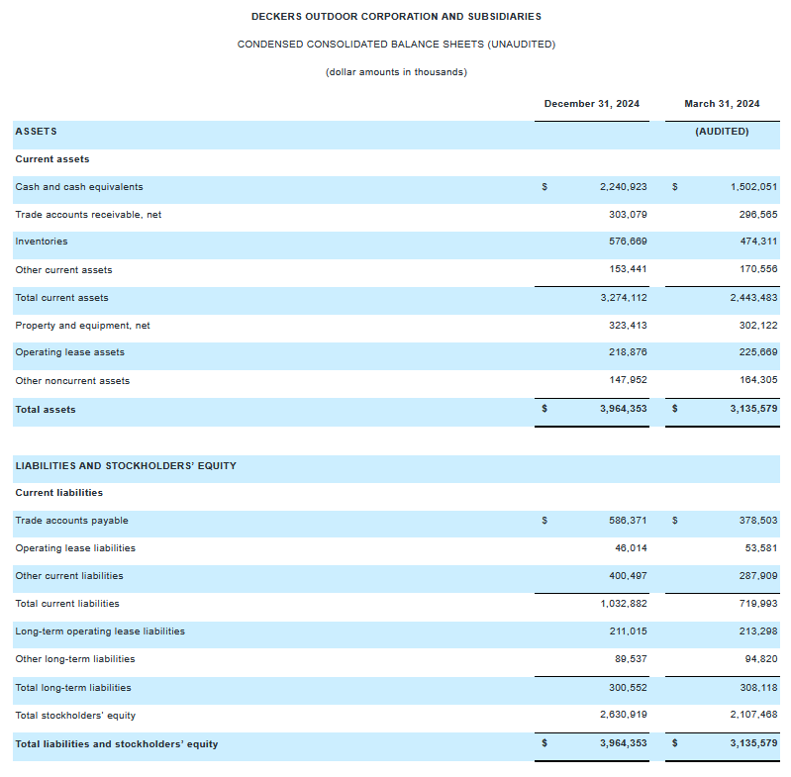This screenshot has height=777, width=791.
Task: Select 'Operating lease liabilities' label
Action: tap(75, 548)
